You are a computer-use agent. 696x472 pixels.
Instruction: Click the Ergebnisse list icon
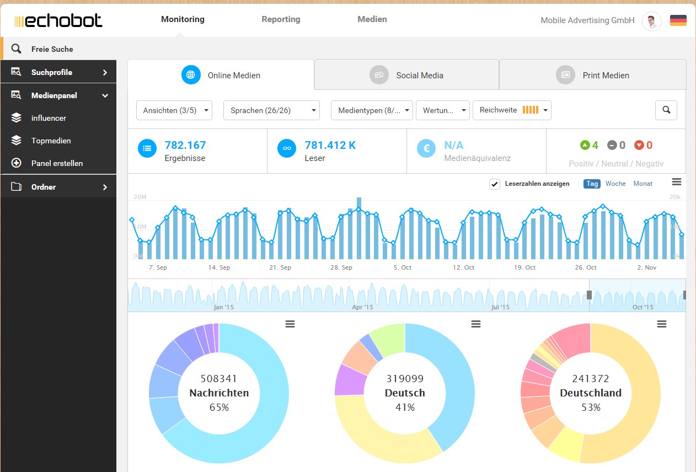(147, 148)
